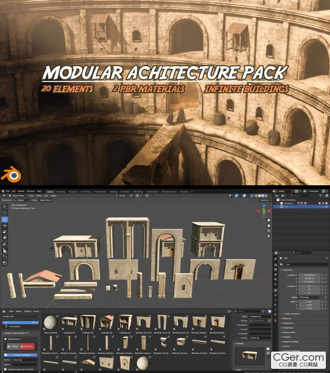Click Scale X value field
The height and width of the screenshot is (373, 330).
point(309,302)
